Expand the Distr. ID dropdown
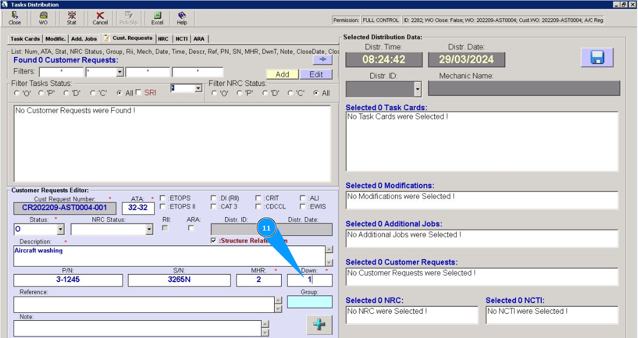This screenshot has height=338, width=638. coord(418,89)
